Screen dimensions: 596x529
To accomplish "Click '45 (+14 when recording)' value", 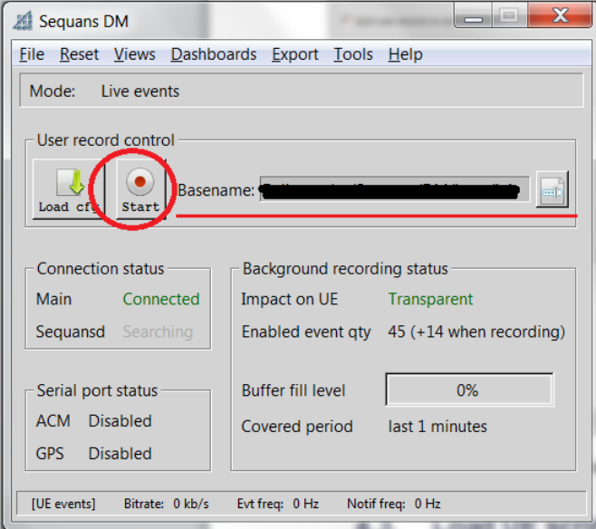I will coord(476,332).
